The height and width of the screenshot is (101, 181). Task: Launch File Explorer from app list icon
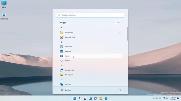[x=61, y=75]
